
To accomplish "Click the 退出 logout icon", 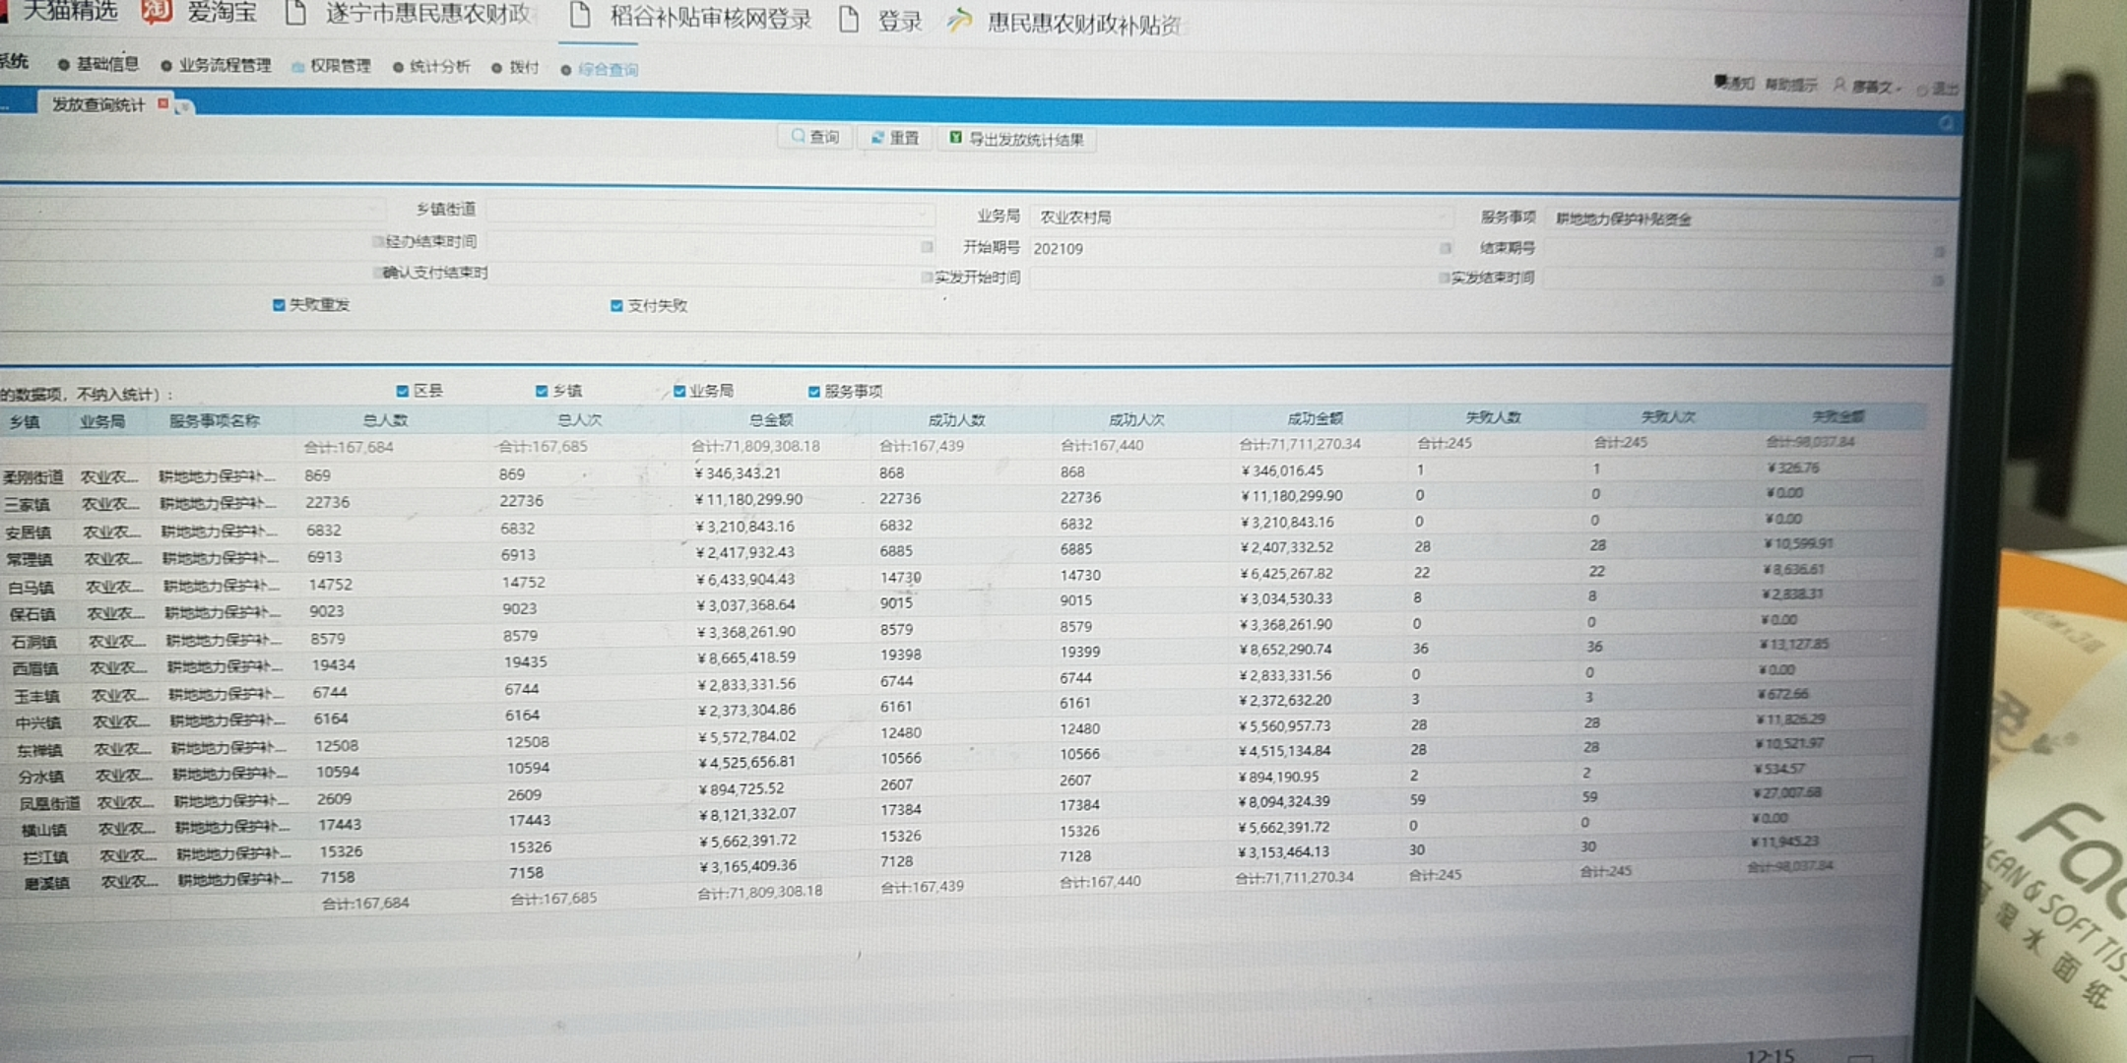I will tap(1923, 89).
